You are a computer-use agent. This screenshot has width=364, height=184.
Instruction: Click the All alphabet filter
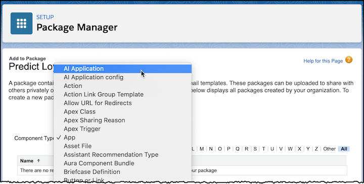[x=344, y=149]
